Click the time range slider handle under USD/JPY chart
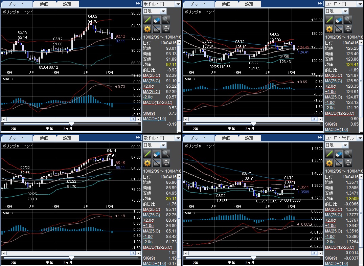Screen dimensions: 364x266 pyautogui.click(x=71, y=124)
